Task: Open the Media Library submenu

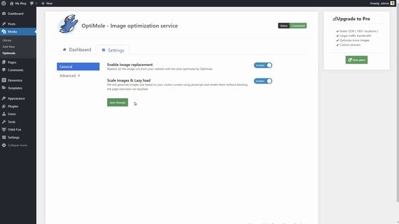Action: [x=7, y=40]
